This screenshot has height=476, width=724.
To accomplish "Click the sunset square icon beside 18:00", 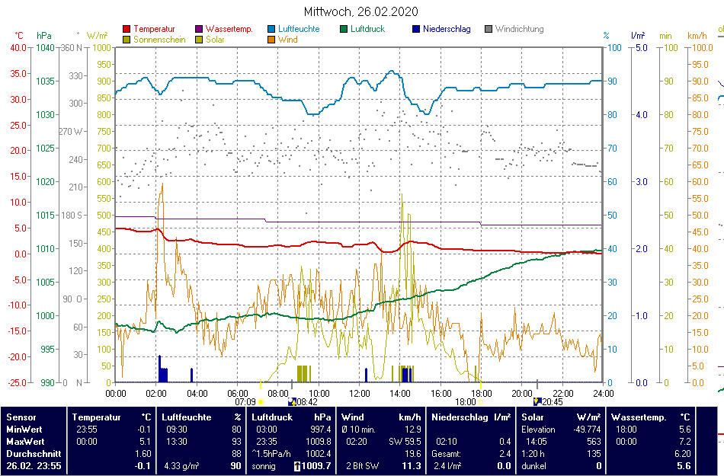I will (x=481, y=402).
